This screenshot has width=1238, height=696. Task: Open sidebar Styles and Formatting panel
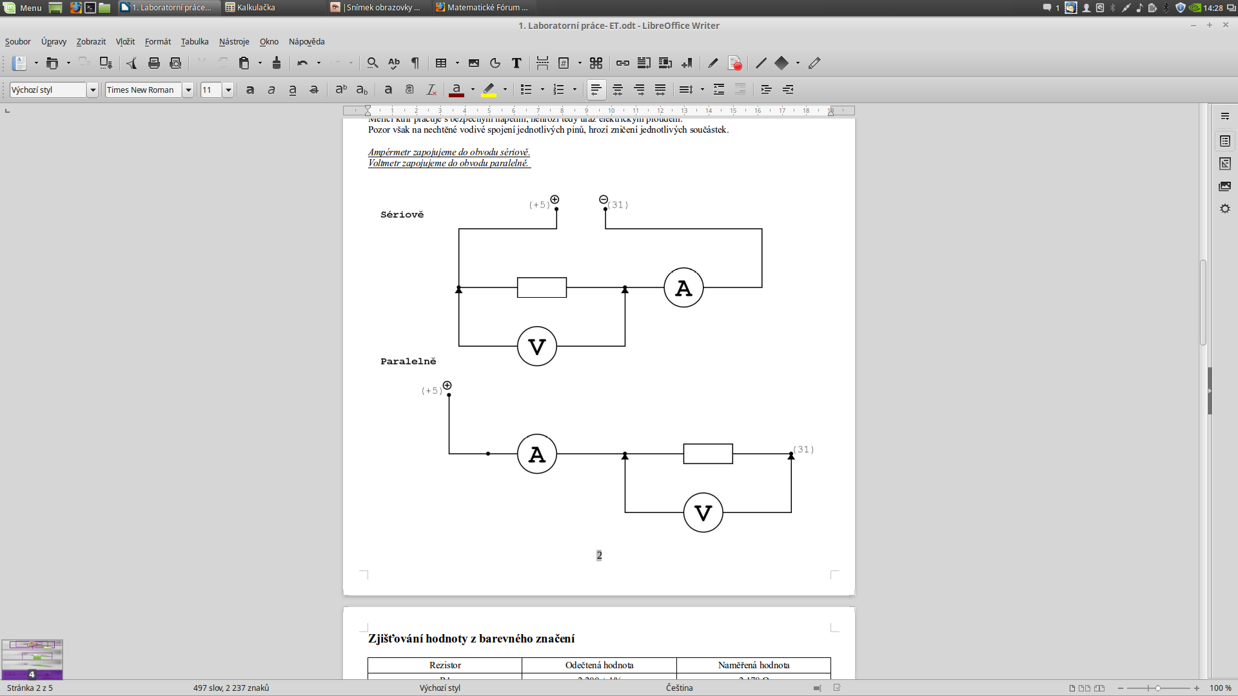[1225, 164]
